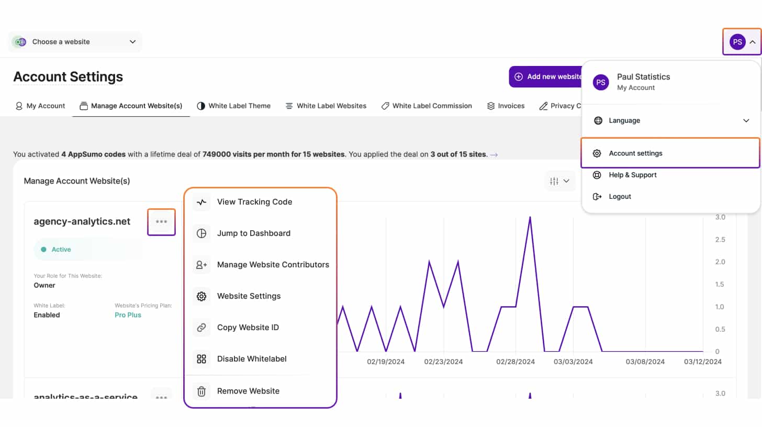Click the Logout door icon
The width and height of the screenshot is (762, 427).
point(597,197)
